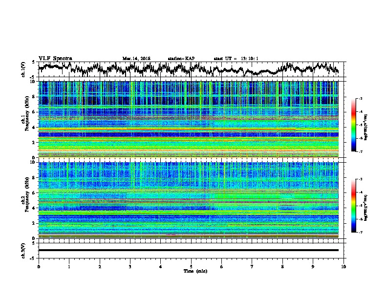Screen dimensions: 387x299
Task: Click the "2" kHz tick on ch.1 spectrogram
Action: [35, 142]
